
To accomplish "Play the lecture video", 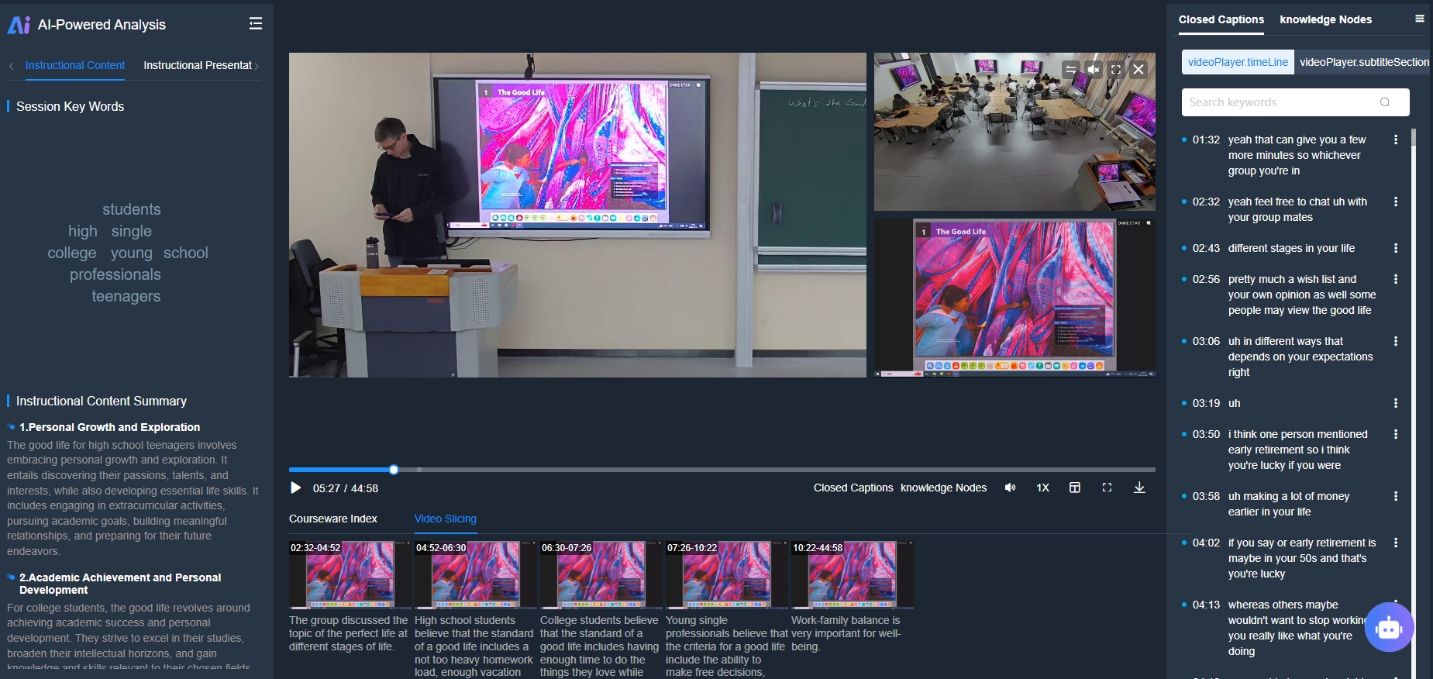I will pos(295,488).
